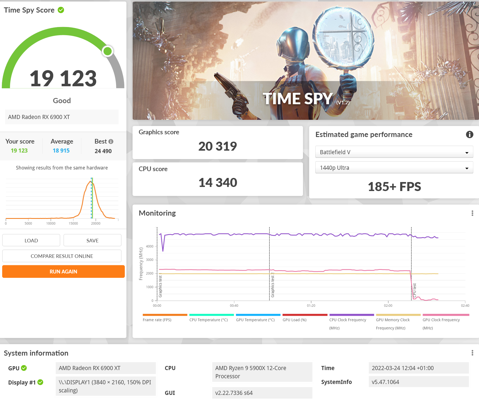Click the Best score info icon
The width and height of the screenshot is (479, 405).
[x=111, y=141]
